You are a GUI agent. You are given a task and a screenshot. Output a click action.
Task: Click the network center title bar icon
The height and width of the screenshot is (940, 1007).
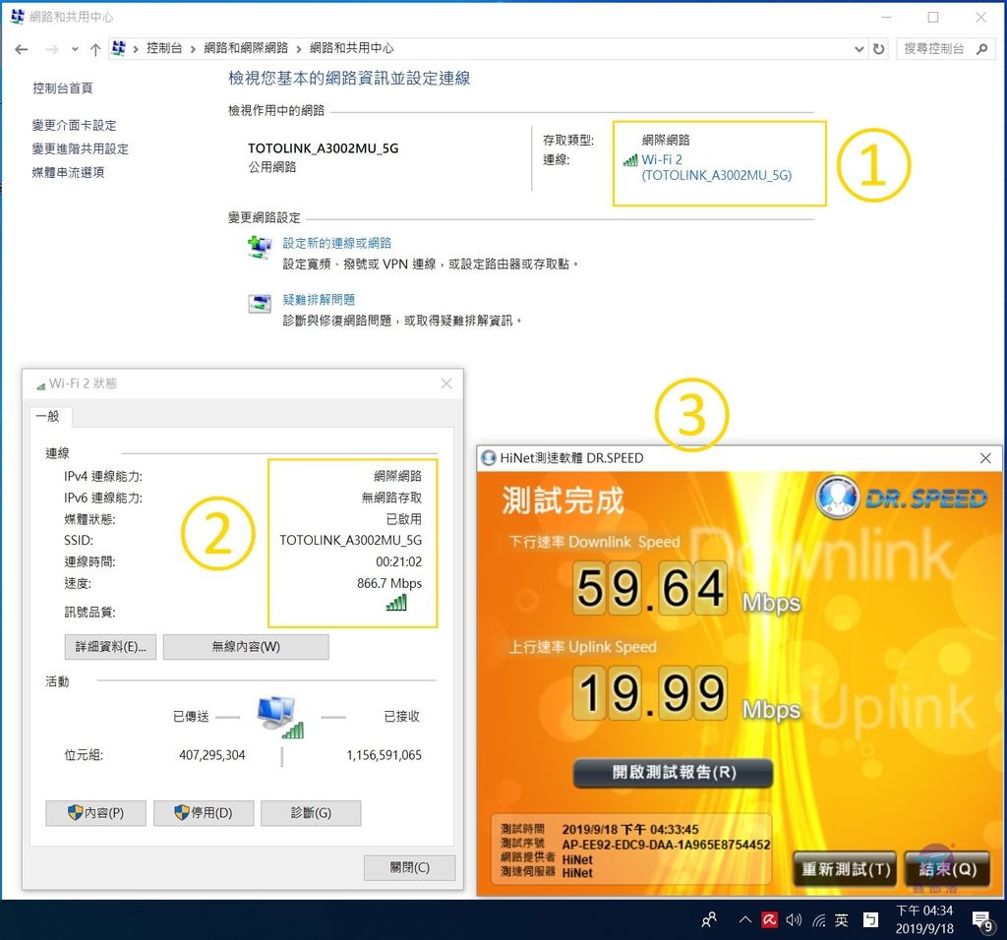(x=18, y=17)
